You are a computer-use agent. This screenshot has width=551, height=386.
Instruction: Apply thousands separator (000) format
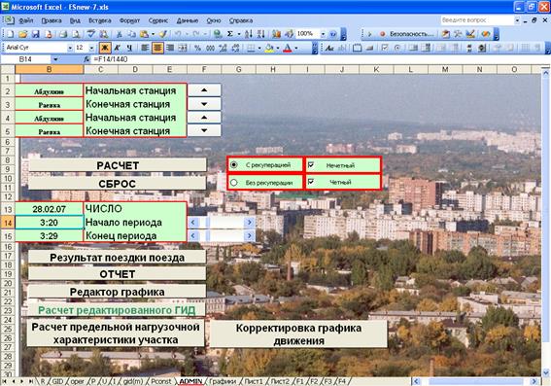click(210, 48)
